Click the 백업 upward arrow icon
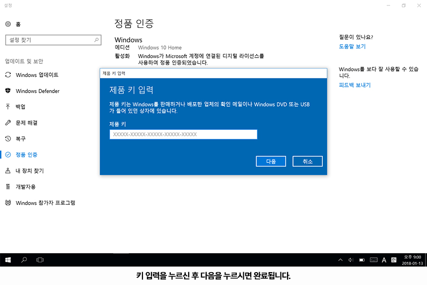 click(8, 107)
